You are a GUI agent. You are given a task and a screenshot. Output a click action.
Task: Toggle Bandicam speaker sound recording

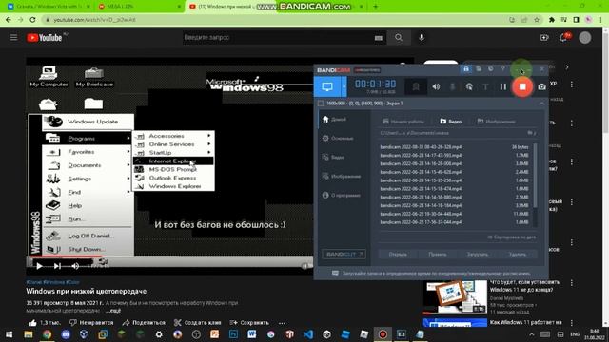click(436, 86)
